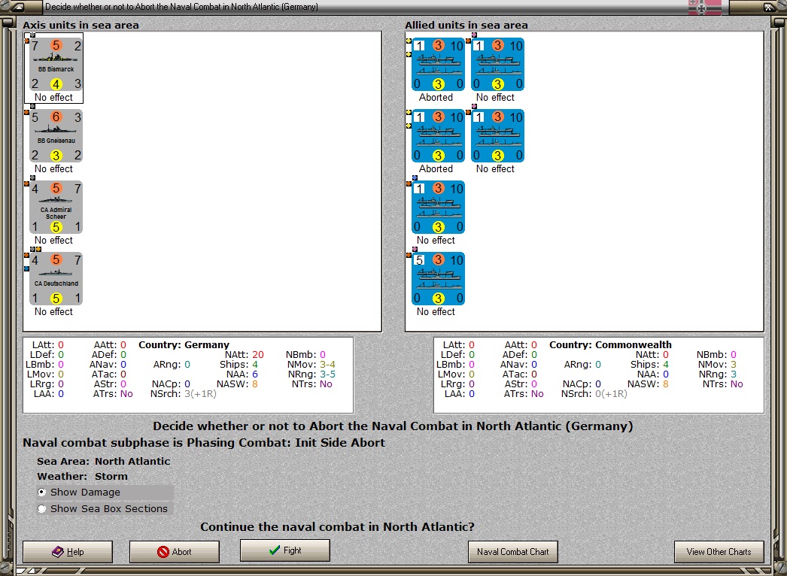Select the Show Damage radio button
787x576 pixels.
41,493
